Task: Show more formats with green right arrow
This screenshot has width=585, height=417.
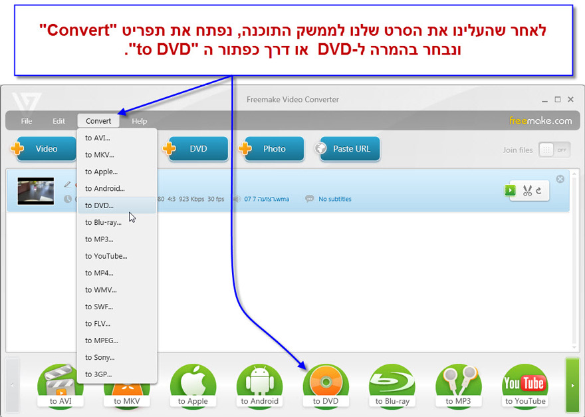Action: (572, 385)
